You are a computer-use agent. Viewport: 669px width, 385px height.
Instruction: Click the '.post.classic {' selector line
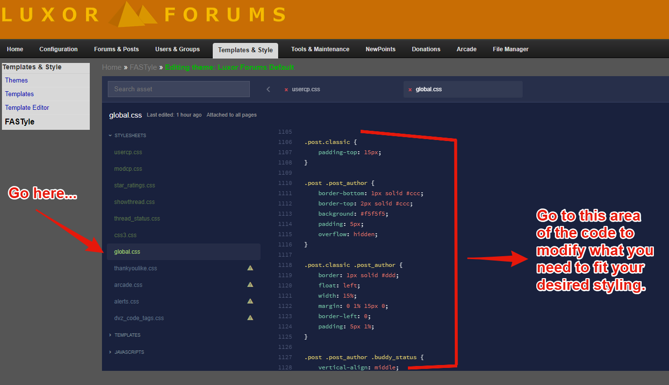pyautogui.click(x=330, y=142)
